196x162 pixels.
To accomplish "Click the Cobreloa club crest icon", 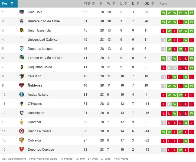I will tap(22, 140).
